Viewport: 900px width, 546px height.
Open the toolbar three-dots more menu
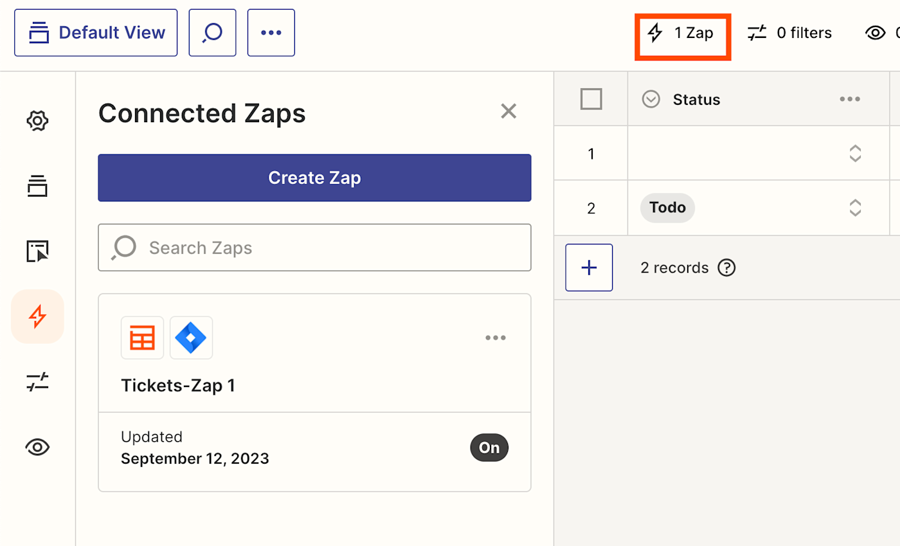[x=271, y=32]
